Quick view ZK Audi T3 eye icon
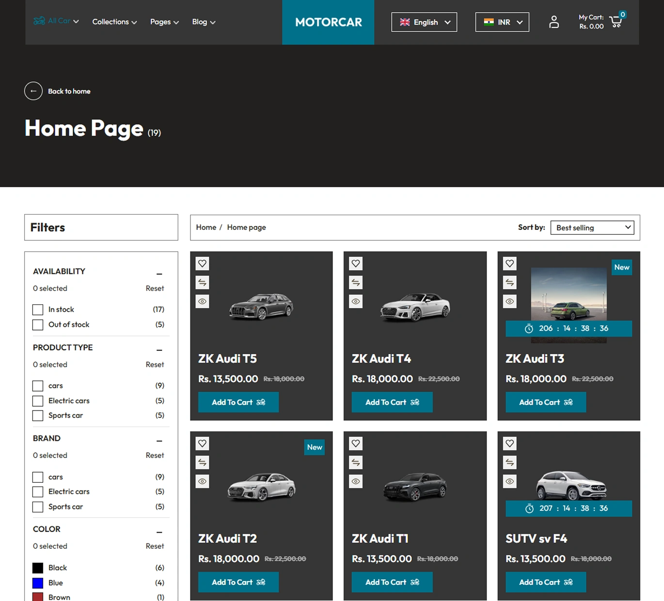 click(510, 301)
